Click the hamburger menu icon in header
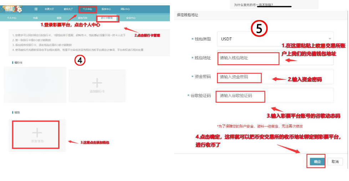Viewport: 349px width, 181px height. (x=36, y=9)
